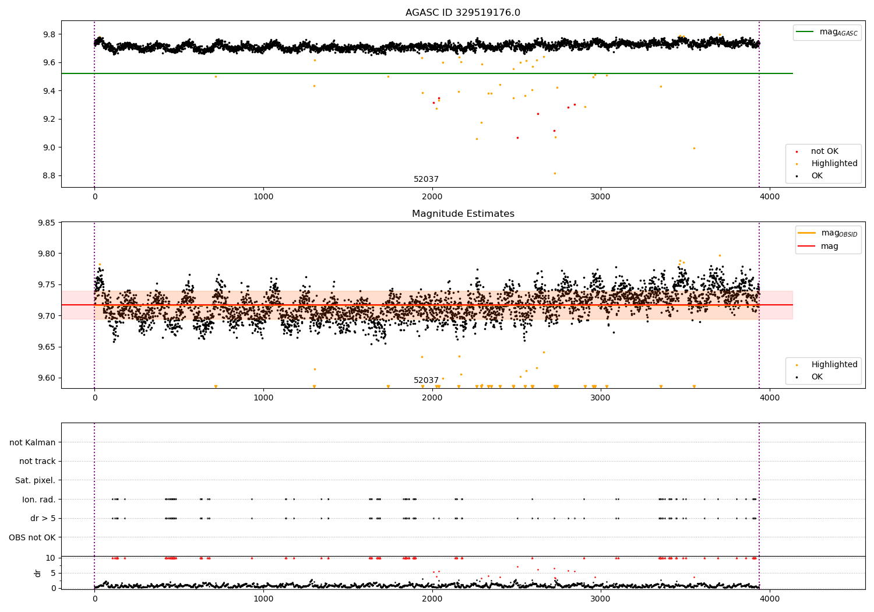
Task: Click the 'OK' entry in middle plot legend
Action: pos(817,377)
